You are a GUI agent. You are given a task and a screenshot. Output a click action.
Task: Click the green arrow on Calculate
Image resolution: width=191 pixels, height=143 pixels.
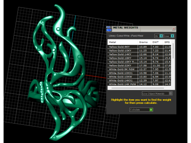[x=151, y=110]
